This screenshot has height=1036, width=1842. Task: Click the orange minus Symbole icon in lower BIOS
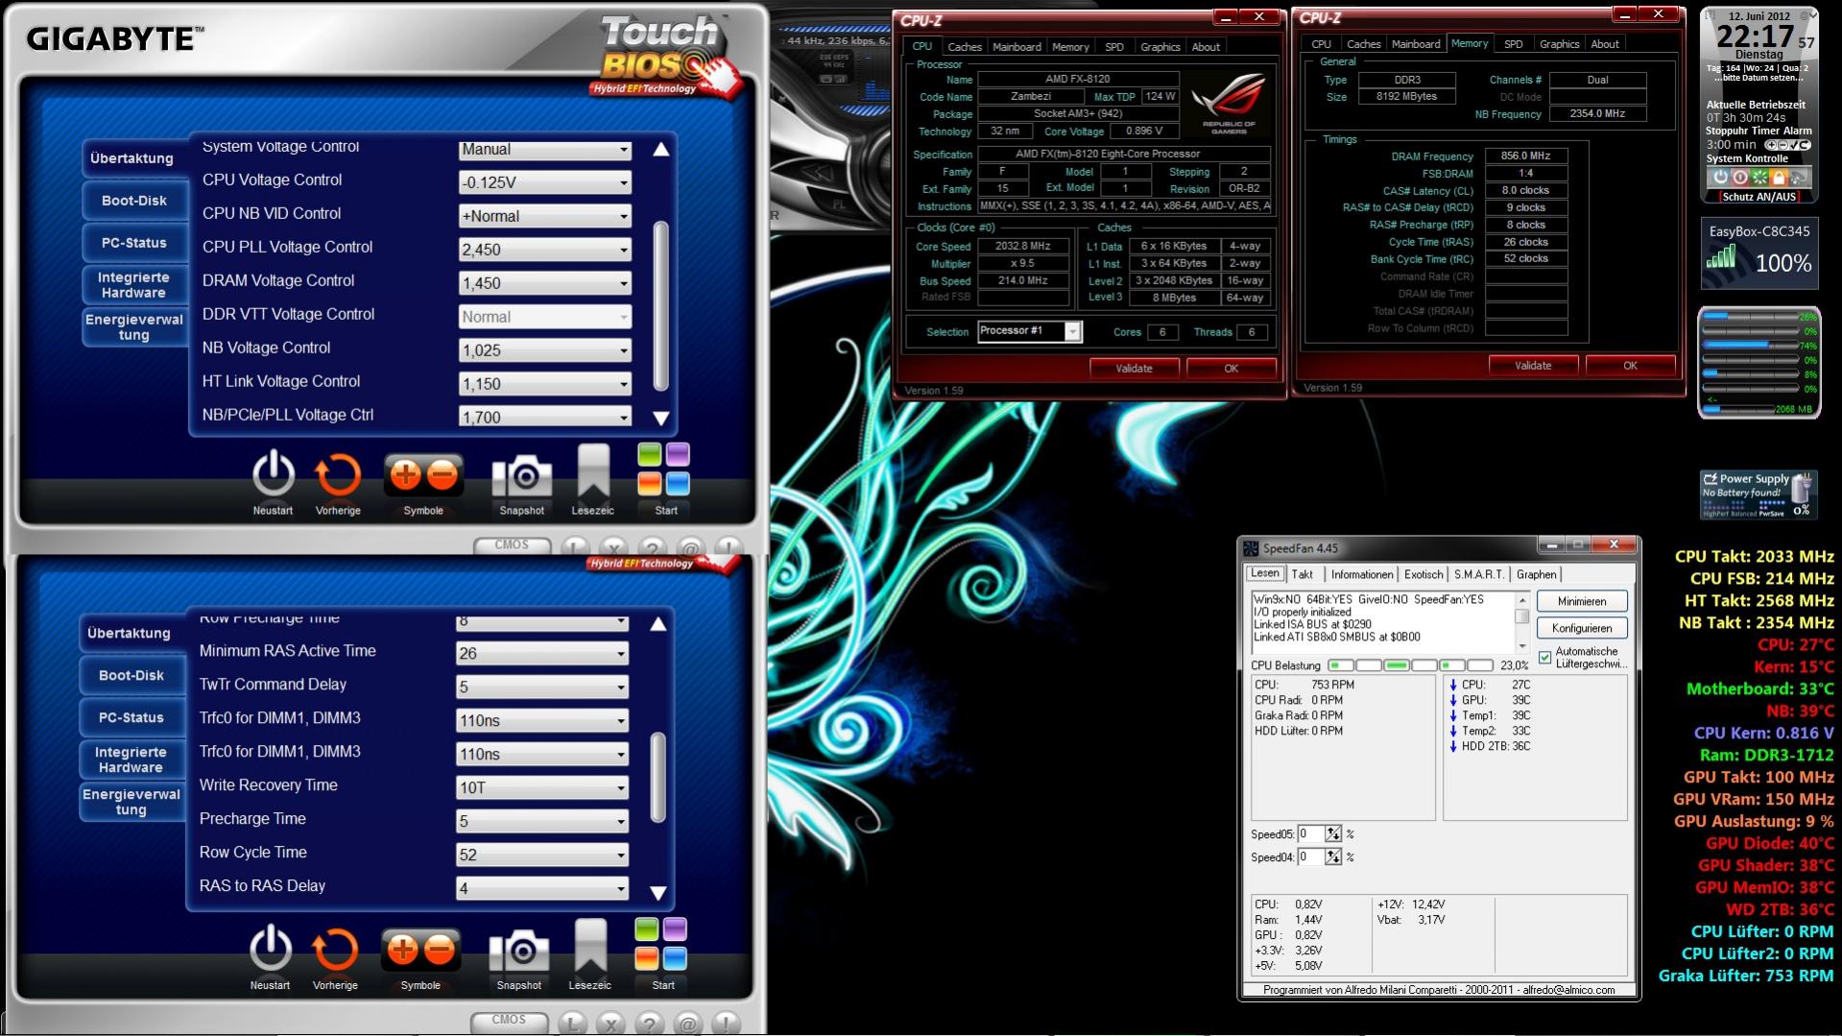[x=440, y=950]
